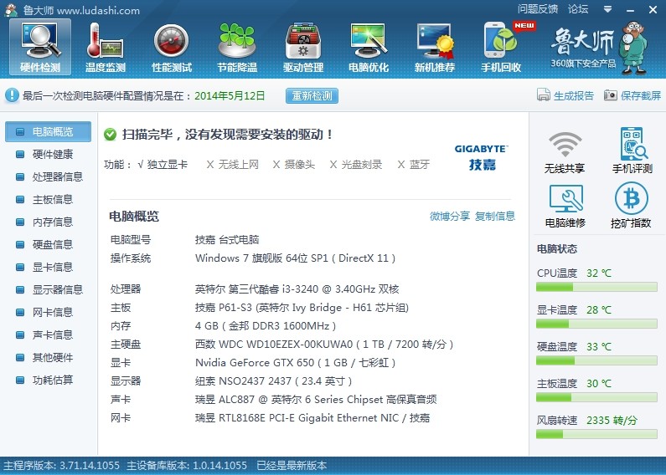Click the ALC887 sound card entry
The image size is (666, 475).
point(316,400)
